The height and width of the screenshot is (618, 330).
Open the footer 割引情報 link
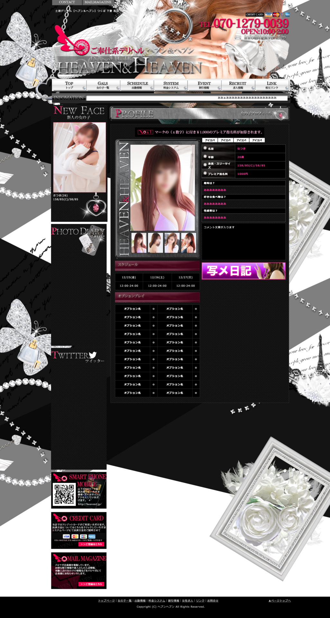pyautogui.click(x=174, y=601)
